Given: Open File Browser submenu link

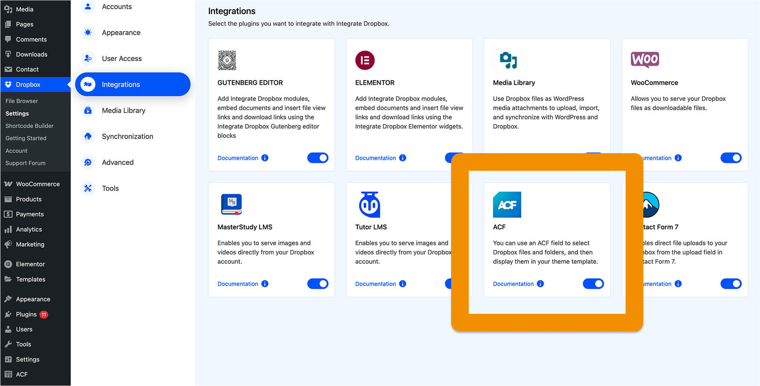Looking at the screenshot, I should coord(22,101).
